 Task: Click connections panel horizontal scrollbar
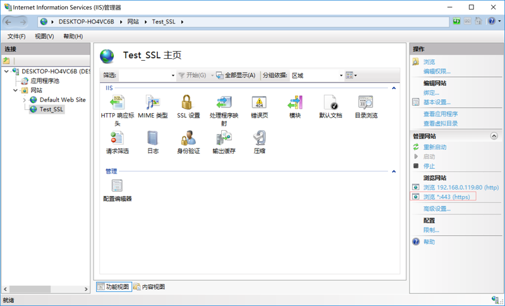(30, 290)
